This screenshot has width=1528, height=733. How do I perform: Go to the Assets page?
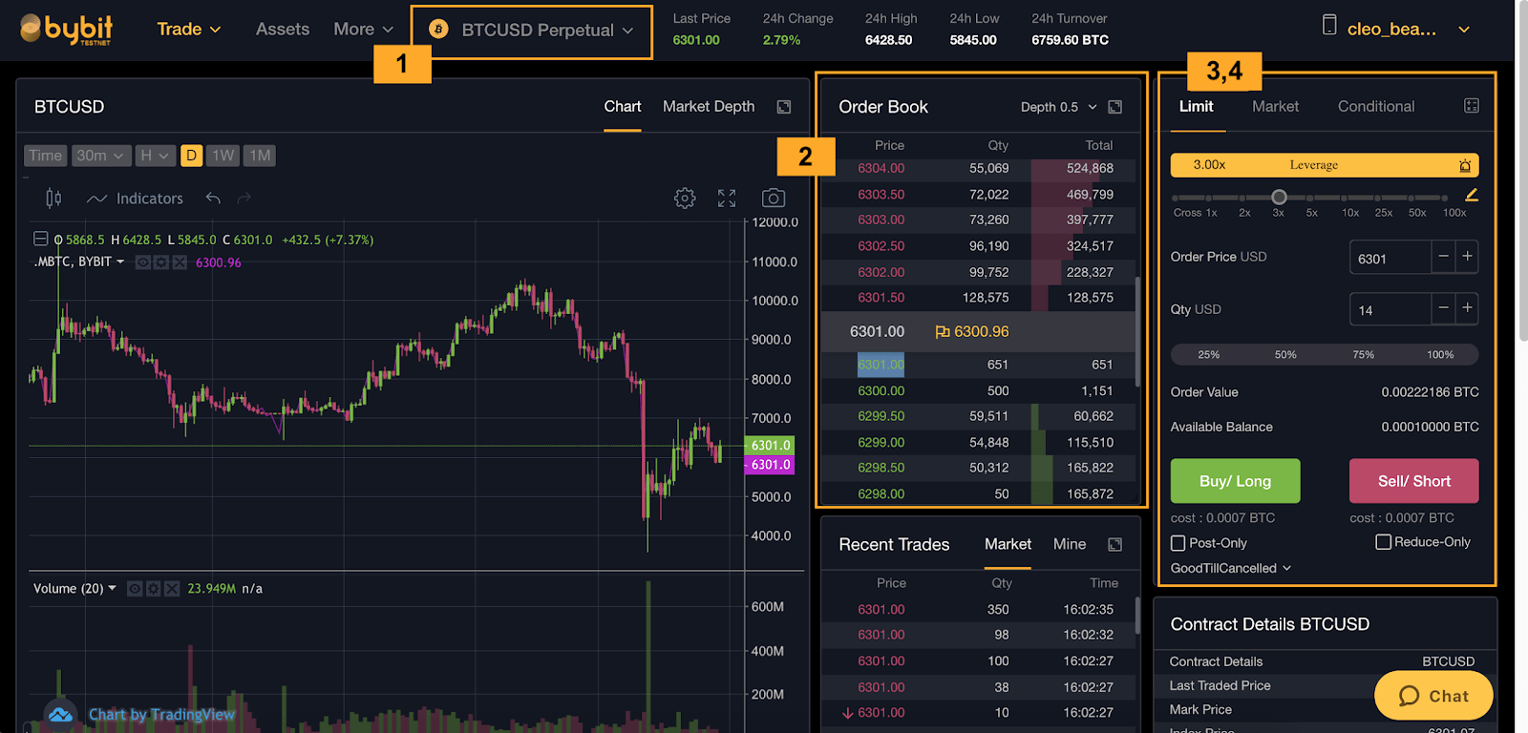[283, 30]
